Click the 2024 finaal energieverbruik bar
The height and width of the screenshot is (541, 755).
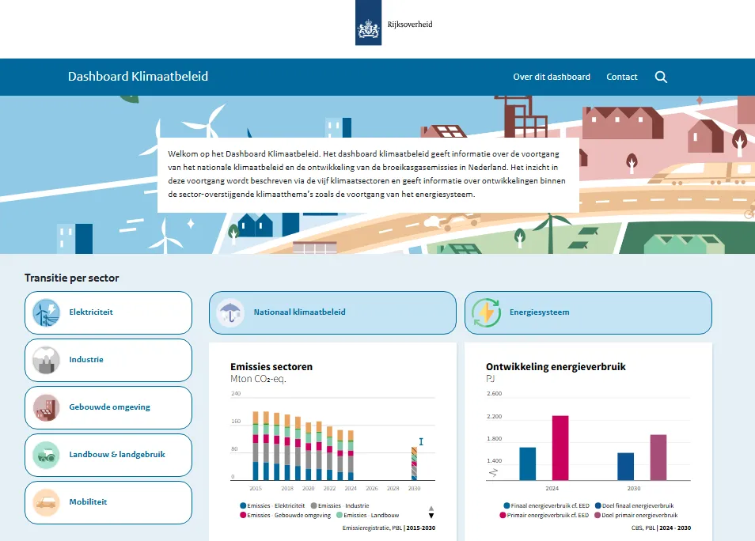[x=528, y=464]
